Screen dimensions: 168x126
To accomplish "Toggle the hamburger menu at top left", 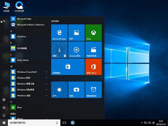I will [x=4, y=21].
